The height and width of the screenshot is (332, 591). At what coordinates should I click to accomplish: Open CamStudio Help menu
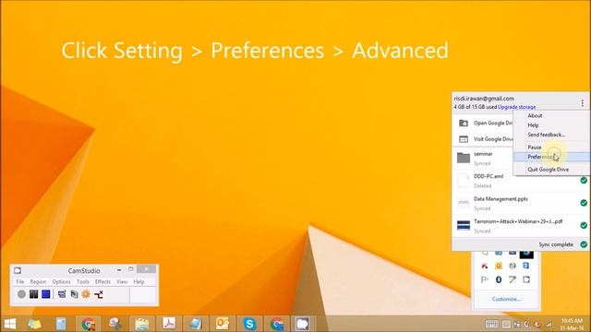[139, 281]
